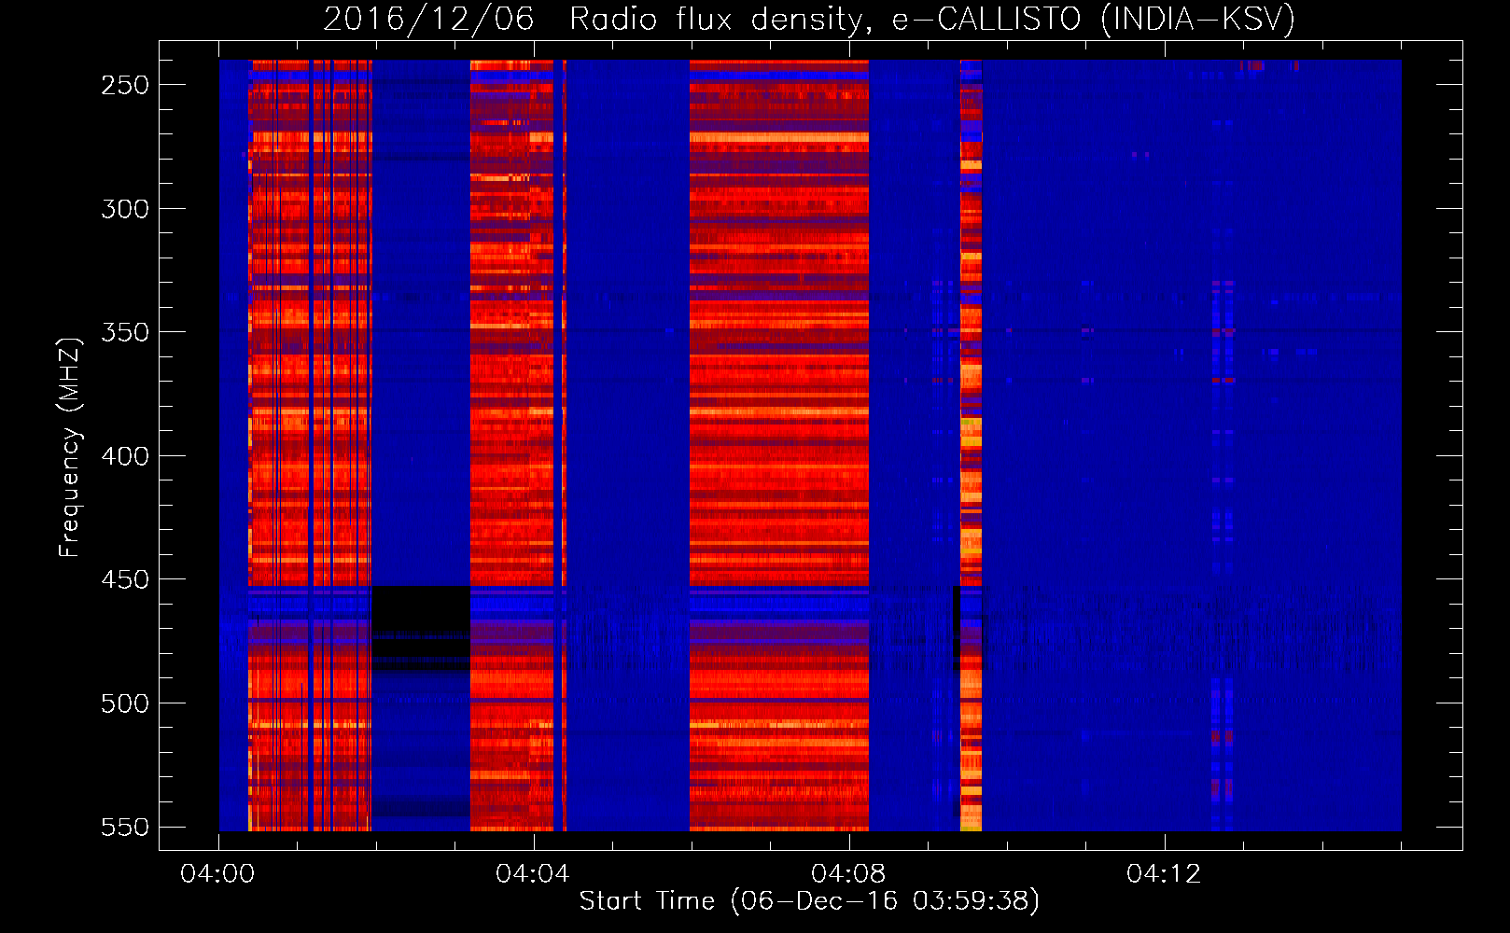The image size is (1510, 933).
Task: Click the 450 frequency tick label
Action: pyautogui.click(x=125, y=579)
